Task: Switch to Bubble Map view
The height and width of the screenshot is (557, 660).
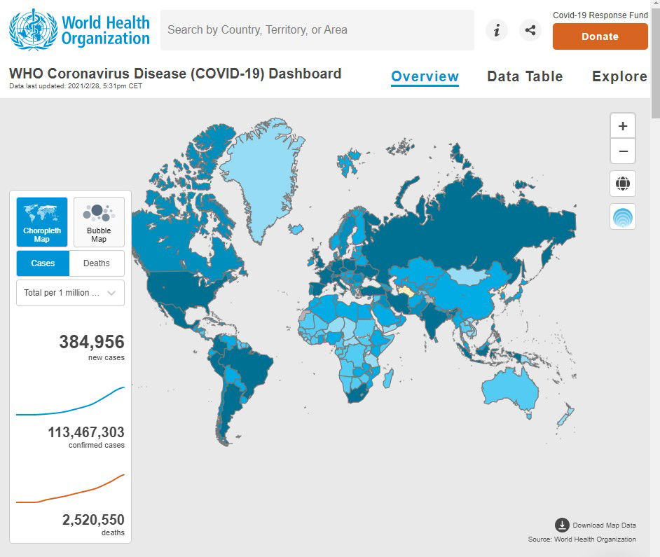Action: (99, 222)
